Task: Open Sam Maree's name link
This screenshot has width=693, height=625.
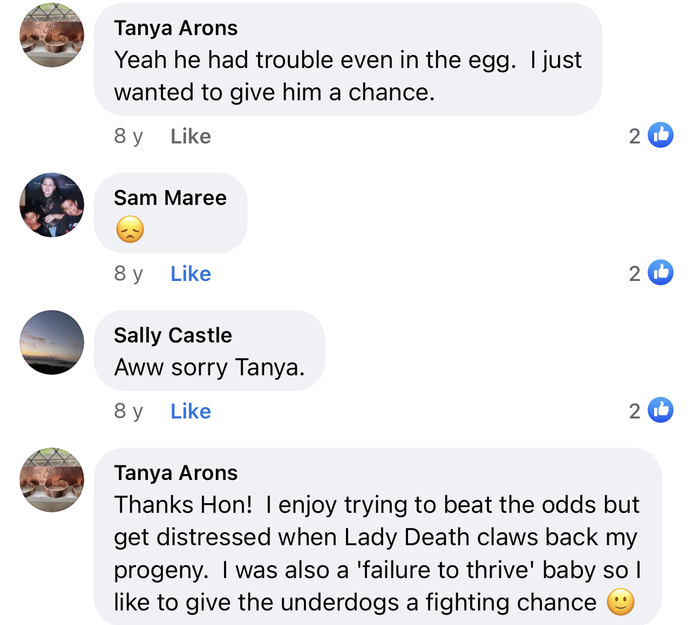Action: tap(170, 198)
